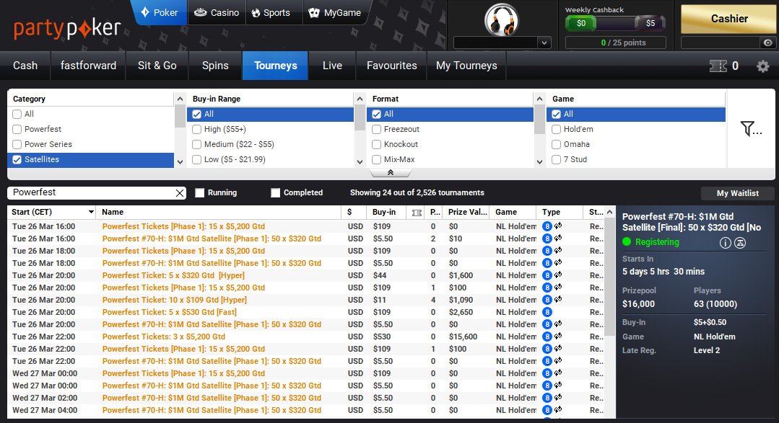Open the My Waitlist button

coord(737,193)
